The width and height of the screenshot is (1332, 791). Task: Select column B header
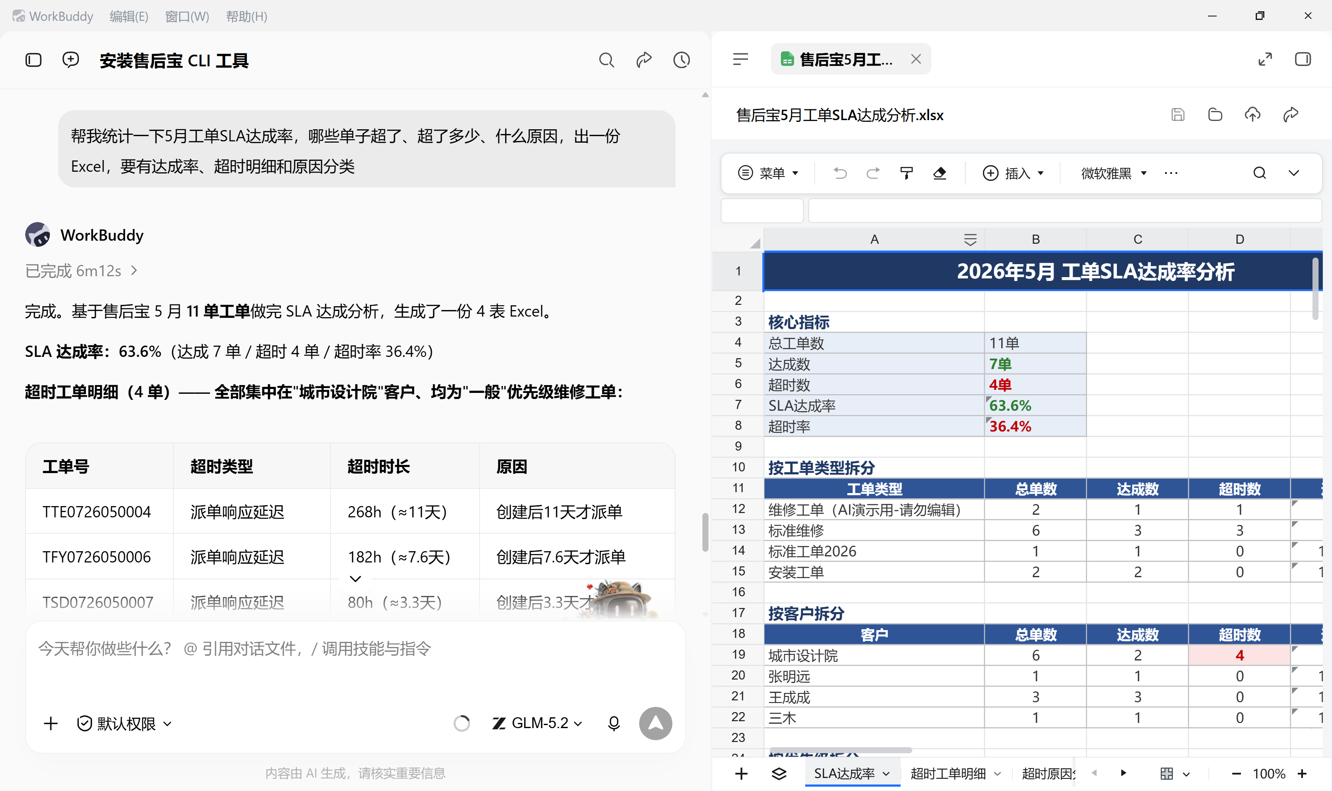1035,239
